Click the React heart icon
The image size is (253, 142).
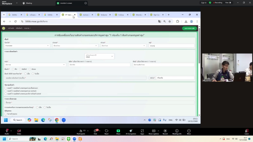pyautogui.click(x=107, y=131)
